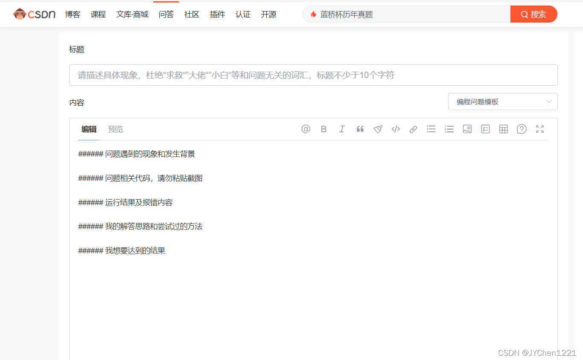Insert a numbered list
This screenshot has width=583, height=360.
point(449,129)
